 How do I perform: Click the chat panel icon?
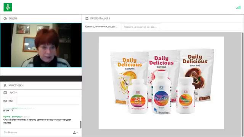(x=5, y=93)
